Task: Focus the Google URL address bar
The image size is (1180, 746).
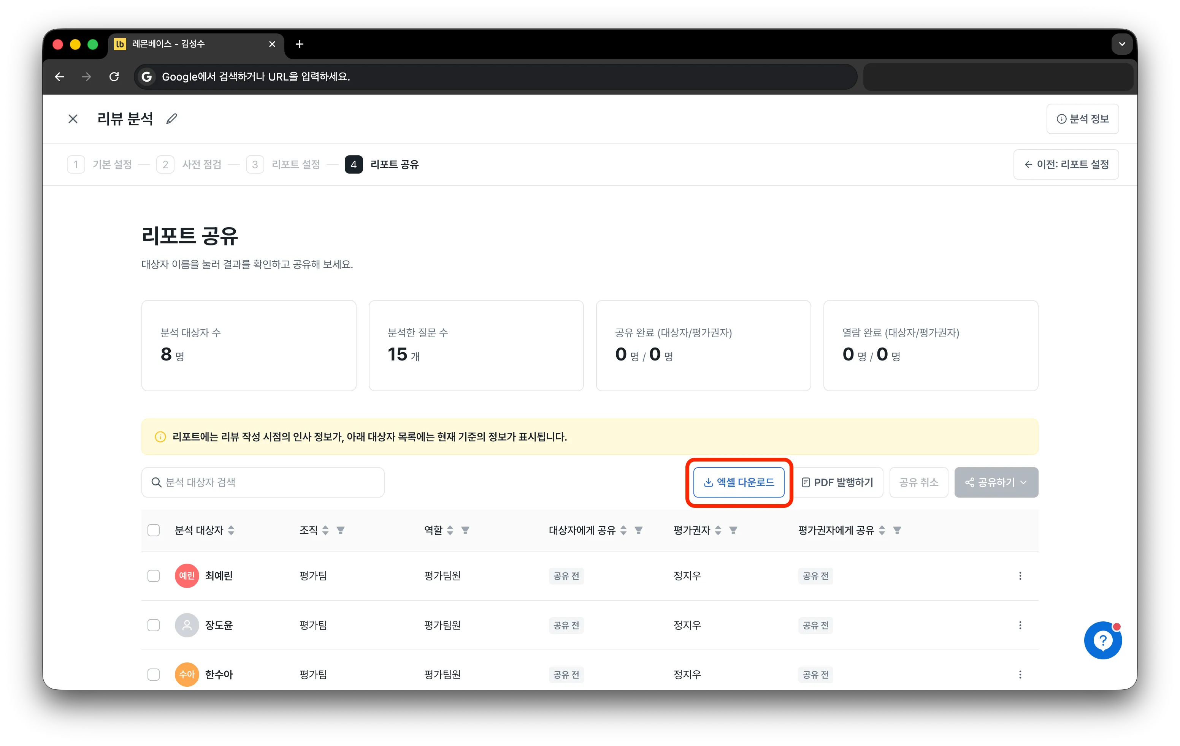Action: tap(495, 77)
